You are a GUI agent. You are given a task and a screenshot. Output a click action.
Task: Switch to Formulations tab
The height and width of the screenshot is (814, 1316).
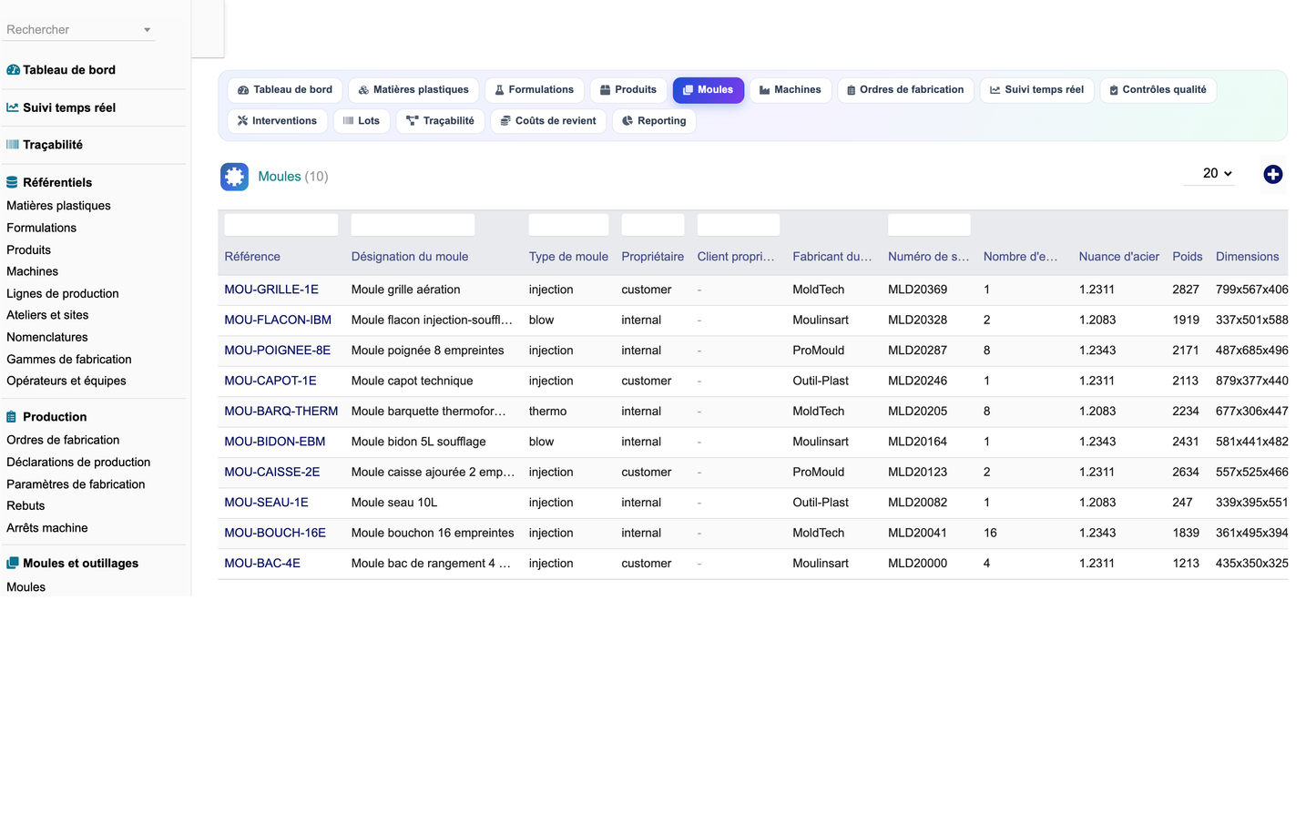pyautogui.click(x=535, y=90)
